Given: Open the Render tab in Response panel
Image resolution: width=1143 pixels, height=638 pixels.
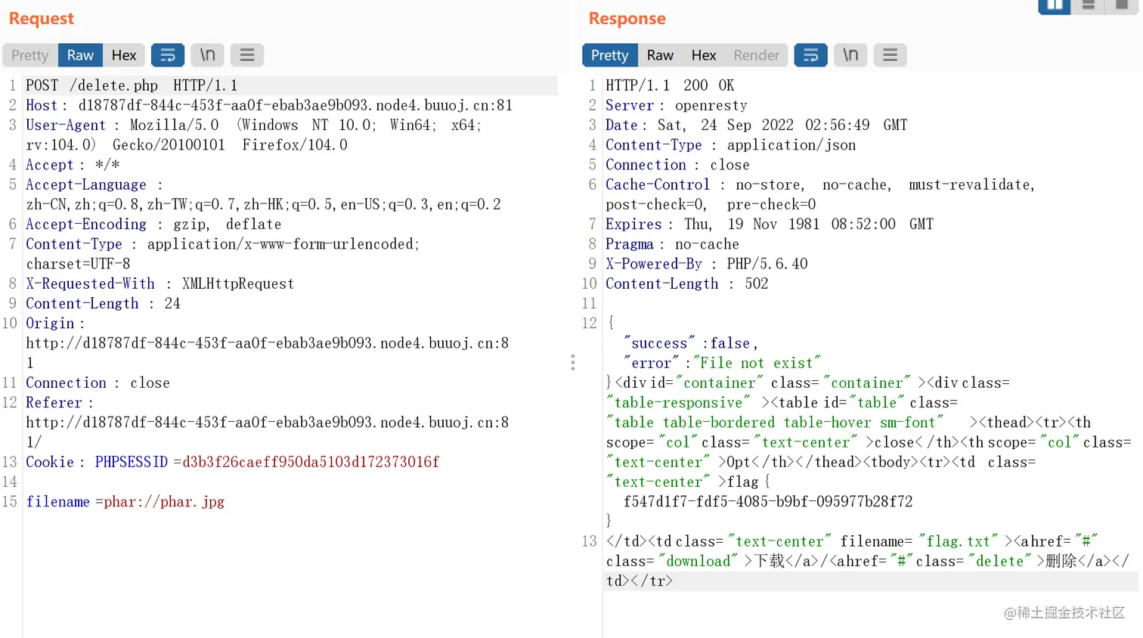Looking at the screenshot, I should pyautogui.click(x=756, y=55).
